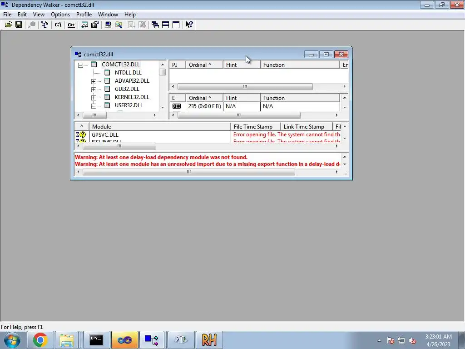This screenshot has height=349, width=465.
Task: Sort imports by Hint column header
Action: pos(242,65)
